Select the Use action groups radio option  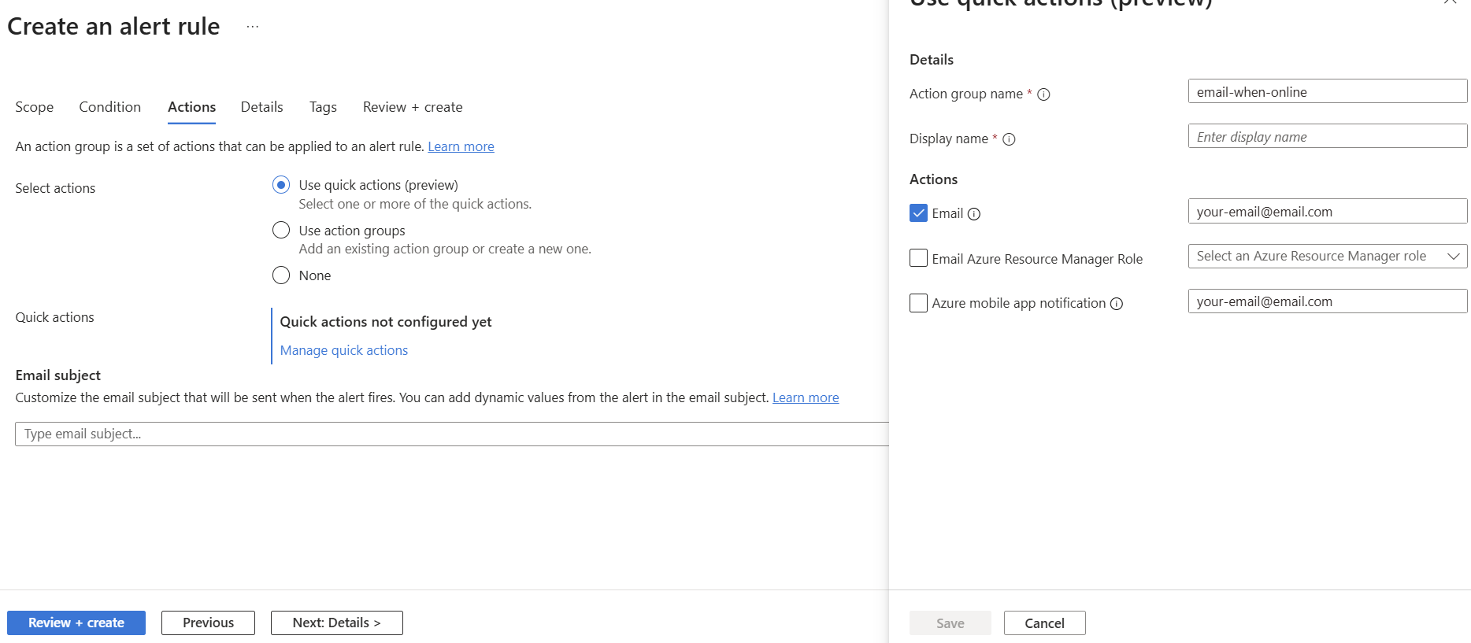281,230
